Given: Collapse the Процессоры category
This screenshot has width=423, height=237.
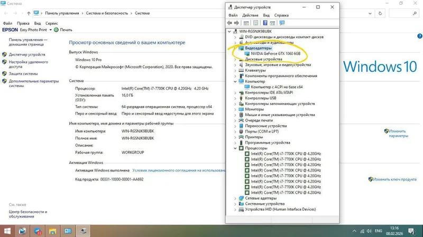Looking at the screenshot, I should click(235, 148).
